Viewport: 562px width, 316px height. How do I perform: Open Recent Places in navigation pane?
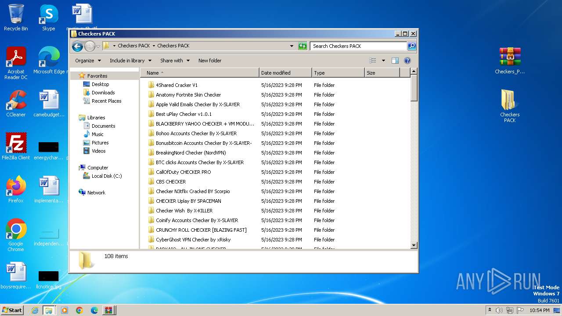point(106,101)
